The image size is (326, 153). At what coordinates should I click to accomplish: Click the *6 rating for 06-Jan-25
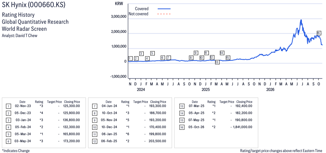click(x=127, y=134)
